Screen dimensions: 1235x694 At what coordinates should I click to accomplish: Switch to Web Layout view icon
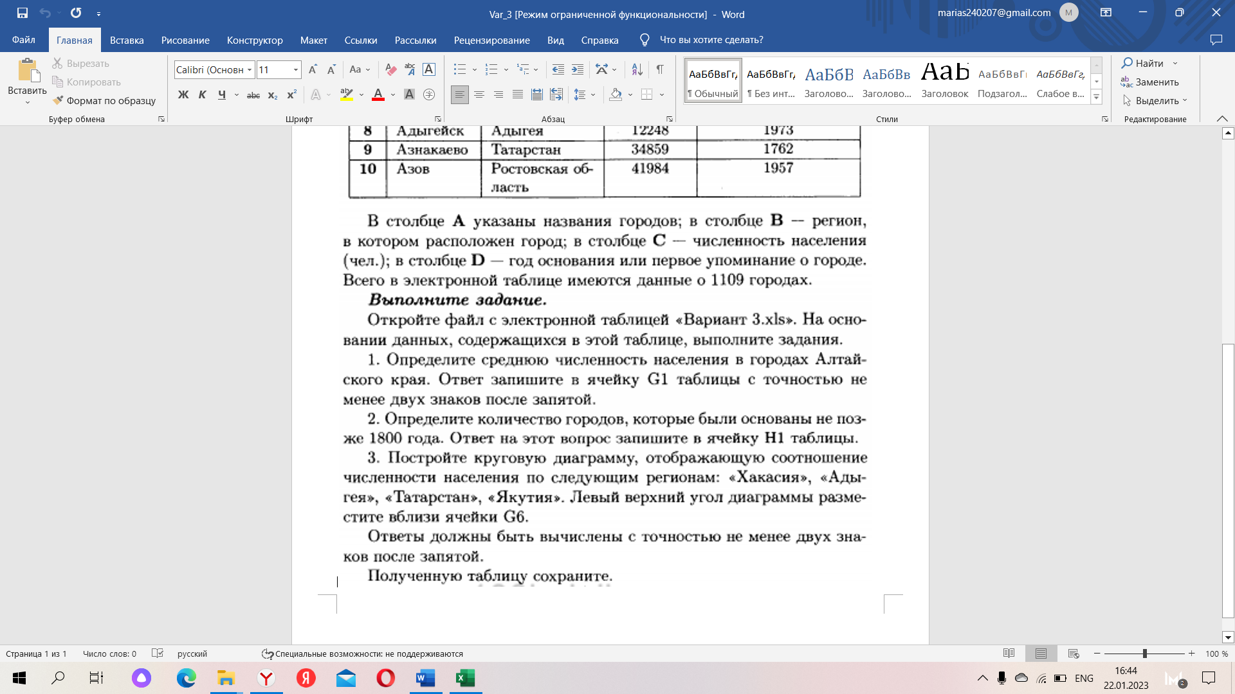[1073, 654]
